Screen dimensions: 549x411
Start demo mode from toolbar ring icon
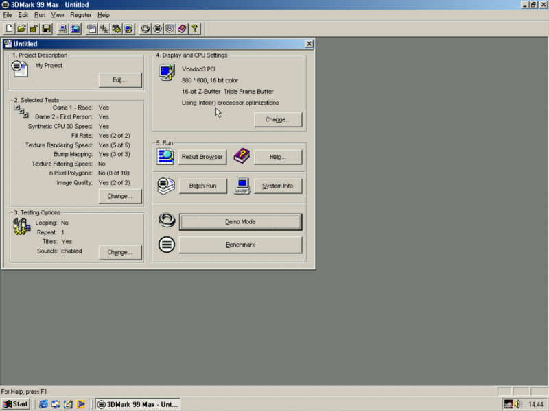click(x=145, y=29)
